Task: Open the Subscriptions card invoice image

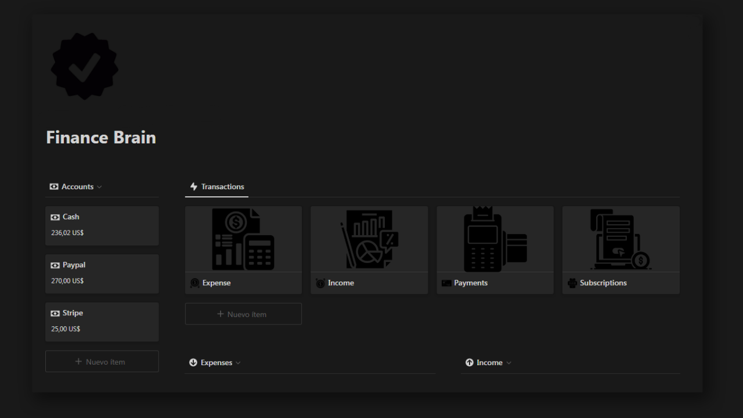Action: [x=621, y=239]
